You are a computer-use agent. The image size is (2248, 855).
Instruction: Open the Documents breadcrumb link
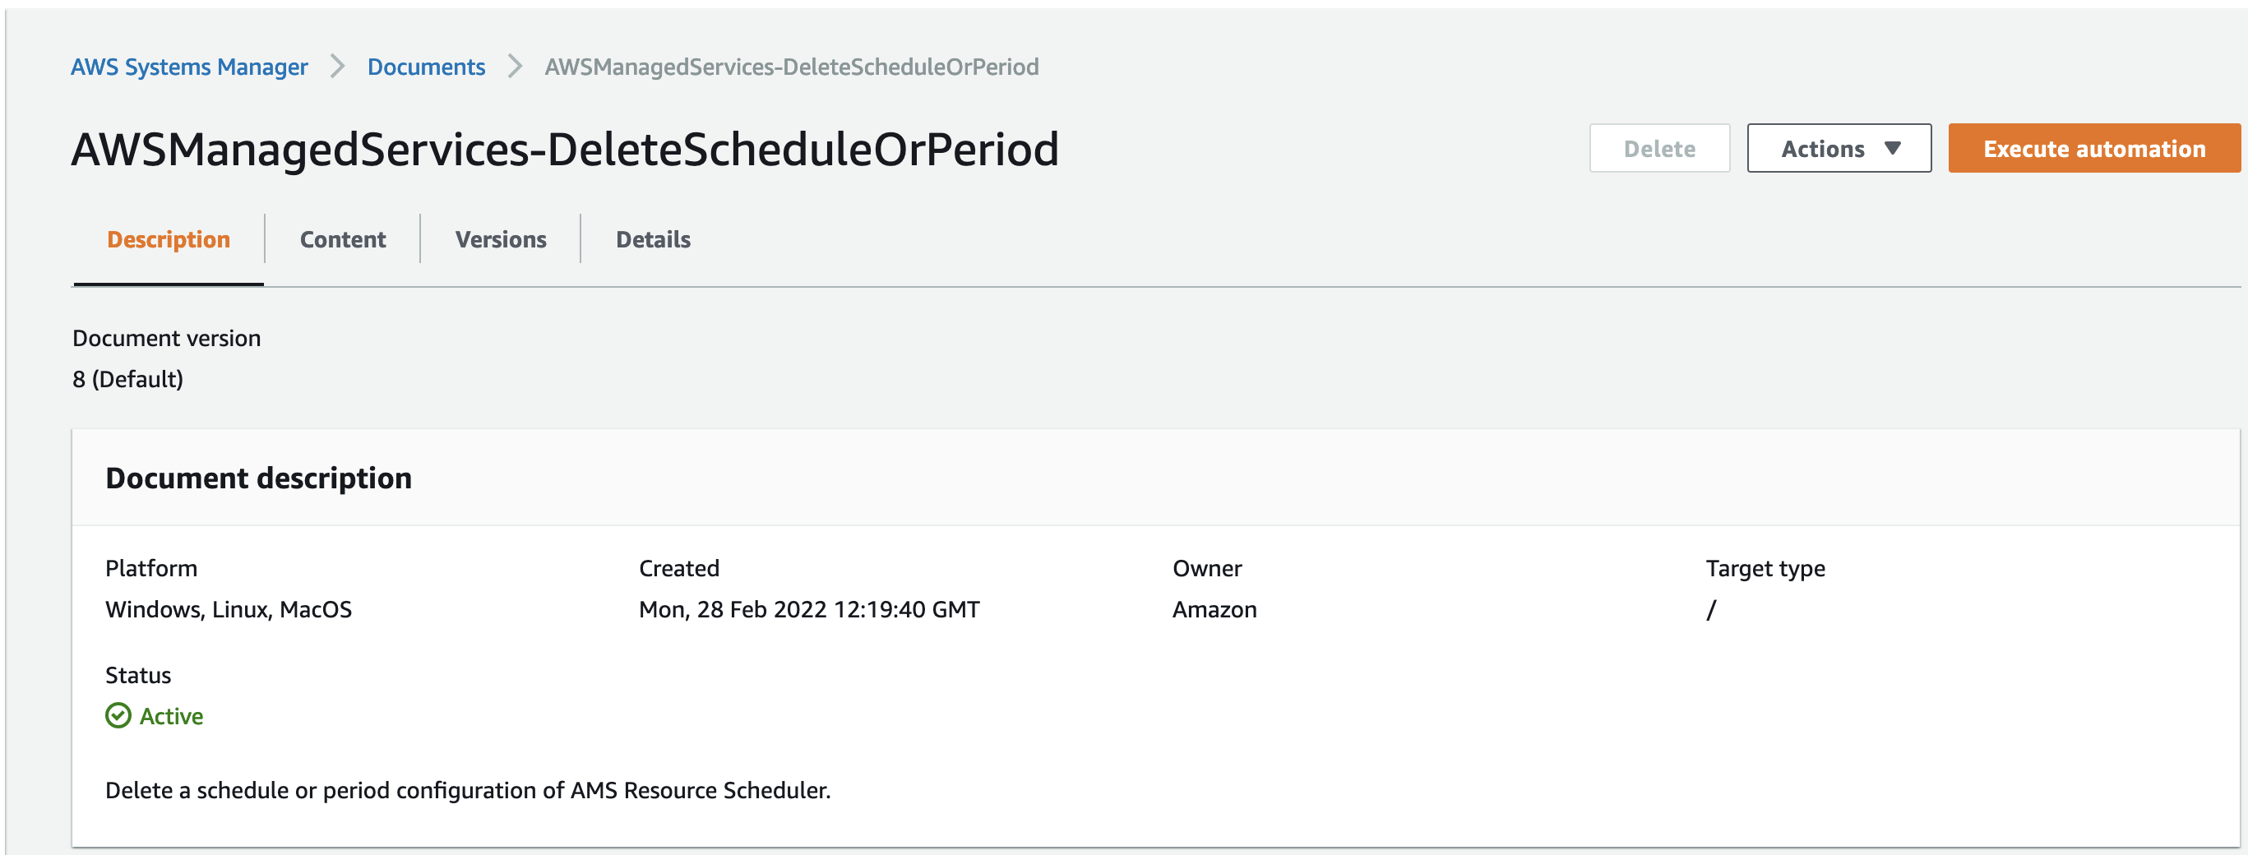point(426,66)
